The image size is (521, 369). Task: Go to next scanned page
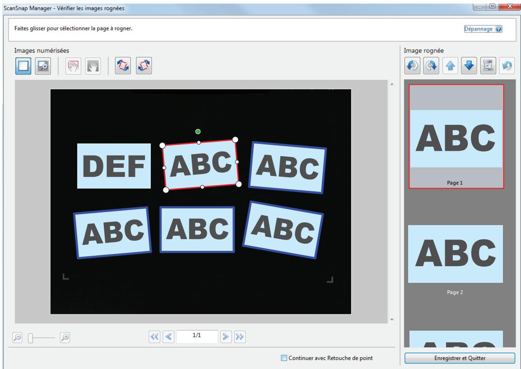226,337
